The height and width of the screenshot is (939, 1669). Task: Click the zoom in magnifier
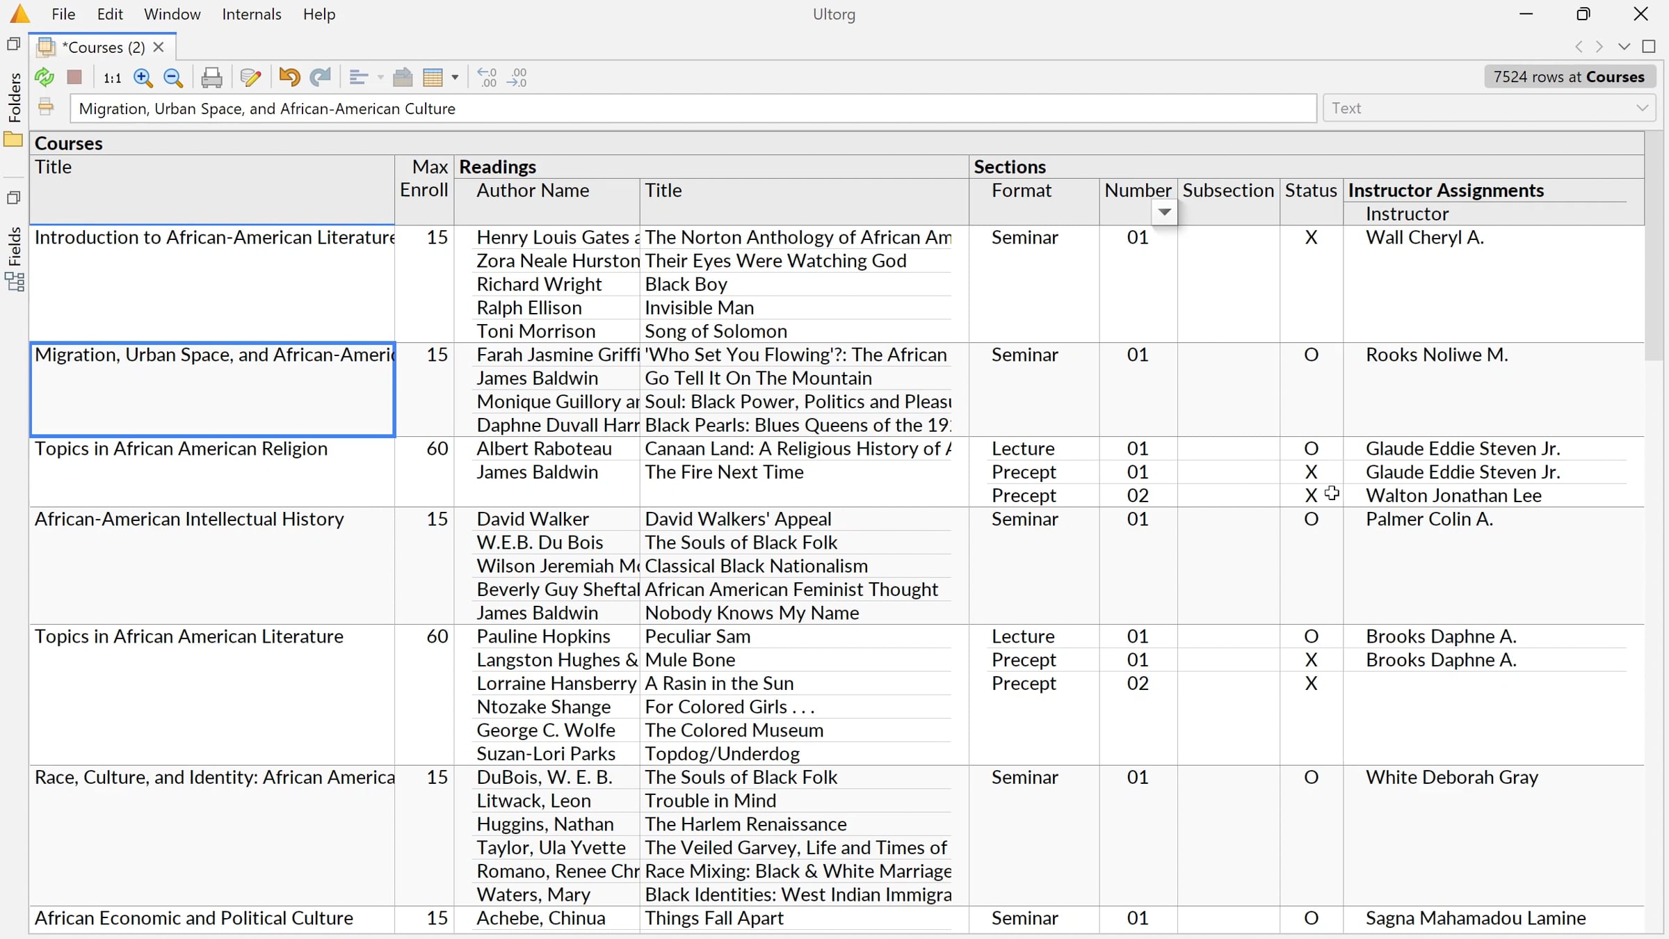(x=143, y=77)
